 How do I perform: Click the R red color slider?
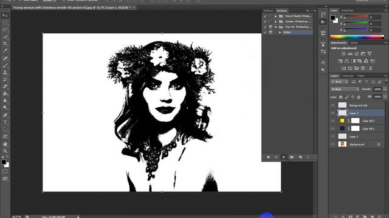[356, 16]
